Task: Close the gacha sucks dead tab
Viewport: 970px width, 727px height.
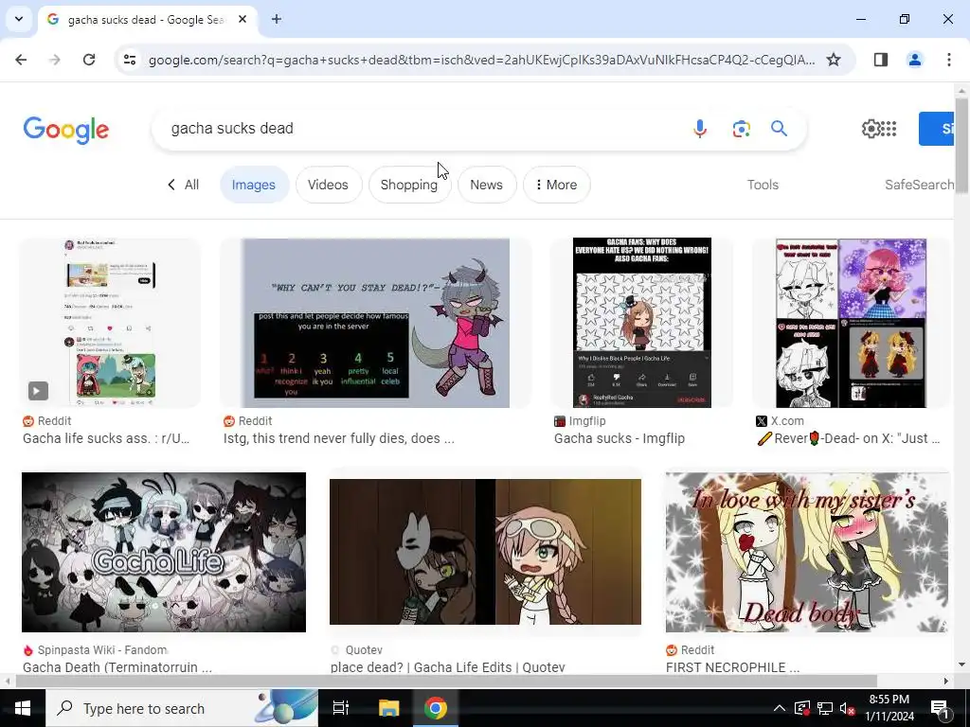Action: pyautogui.click(x=242, y=19)
